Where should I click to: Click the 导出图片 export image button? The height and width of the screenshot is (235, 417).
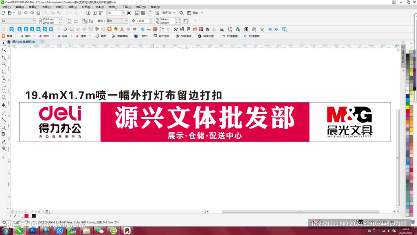pyautogui.click(x=161, y=36)
